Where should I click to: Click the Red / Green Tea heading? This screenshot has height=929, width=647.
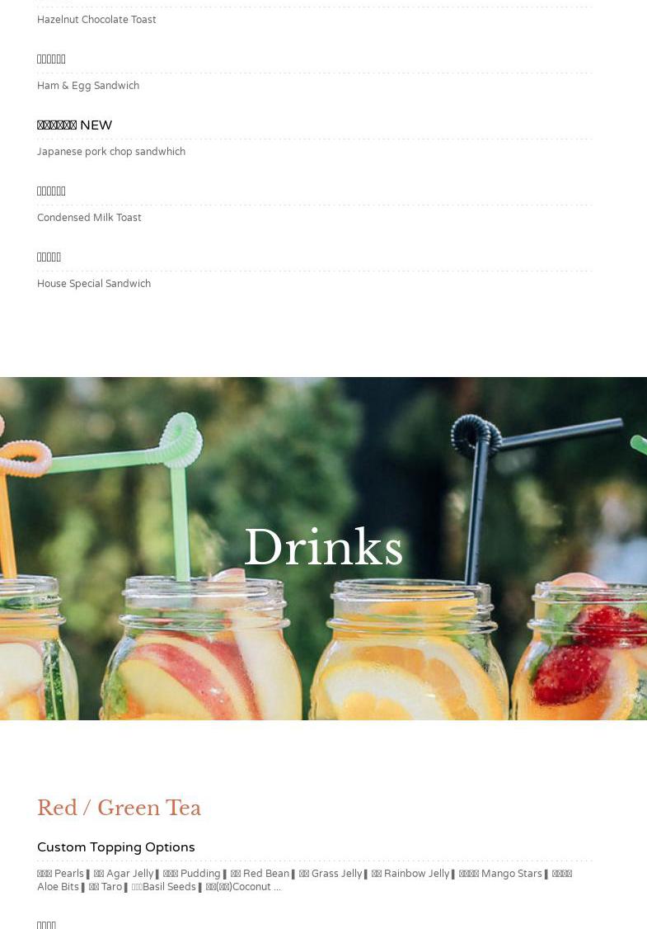pyautogui.click(x=119, y=808)
